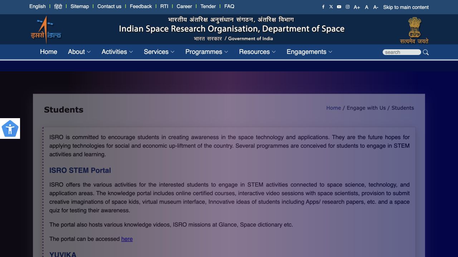The width and height of the screenshot is (458, 257).
Task: Open the FAQ link
Action: [x=229, y=6]
